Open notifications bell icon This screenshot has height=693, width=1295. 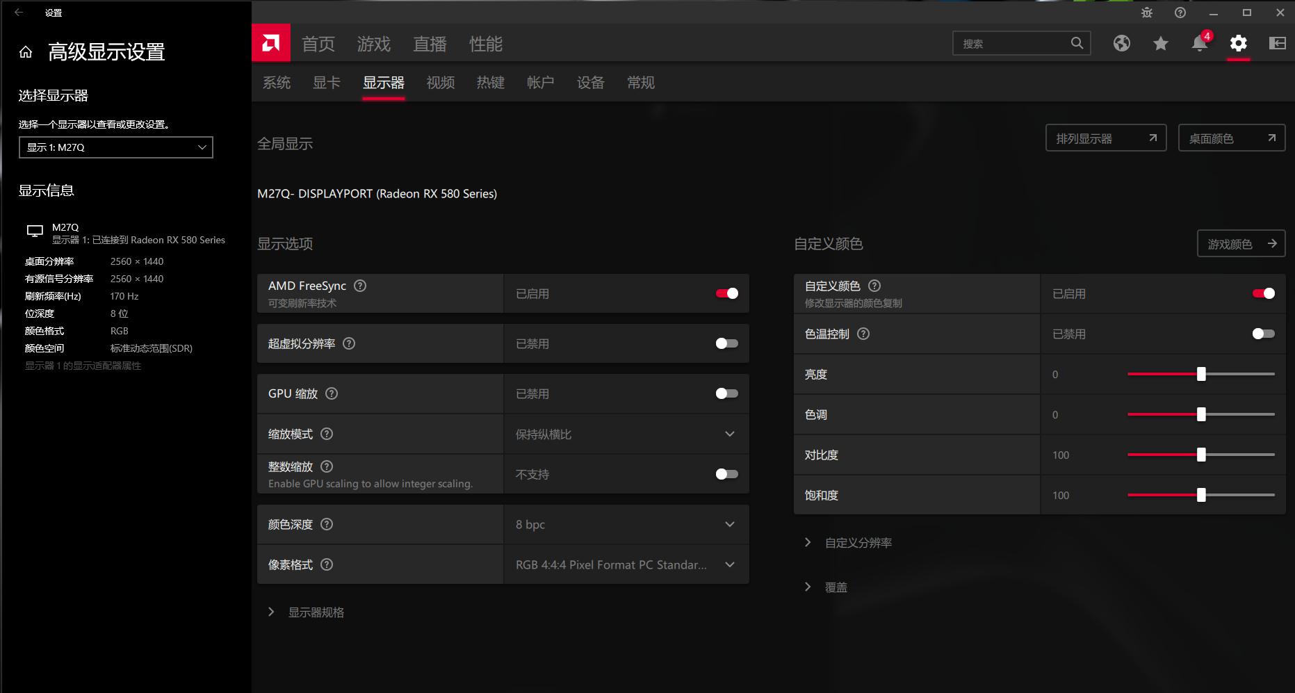click(x=1200, y=43)
